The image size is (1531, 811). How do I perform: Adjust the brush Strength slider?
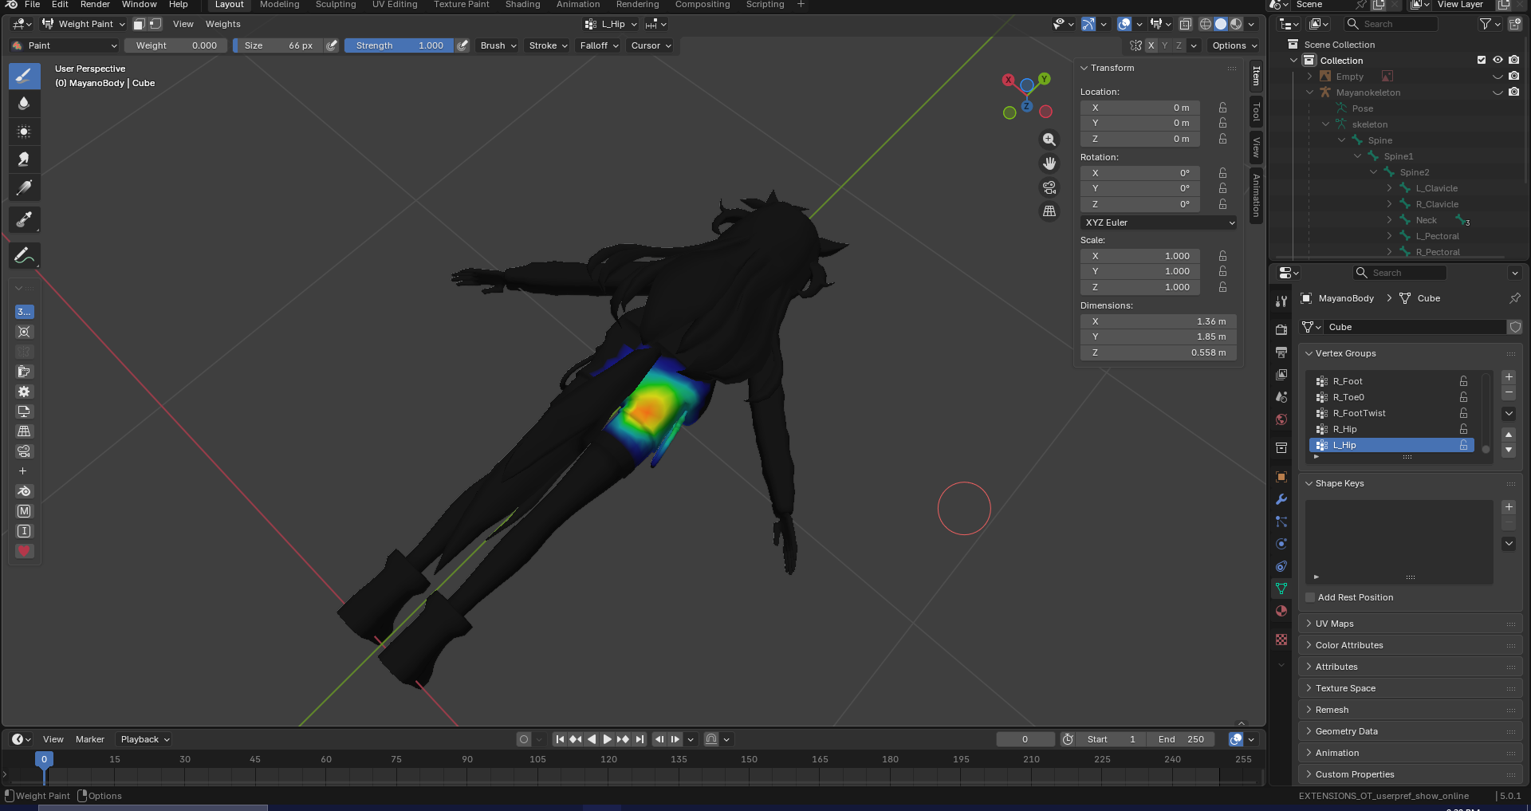(x=399, y=45)
